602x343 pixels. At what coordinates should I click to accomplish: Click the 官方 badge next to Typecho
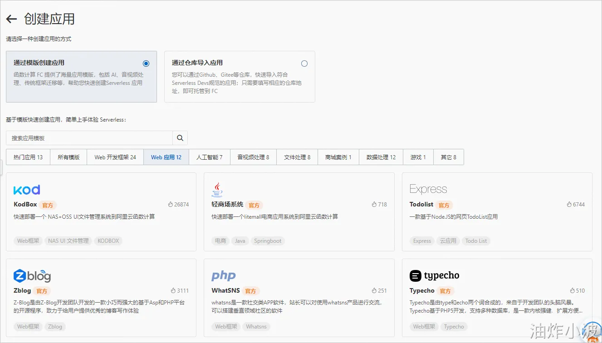[x=445, y=291]
